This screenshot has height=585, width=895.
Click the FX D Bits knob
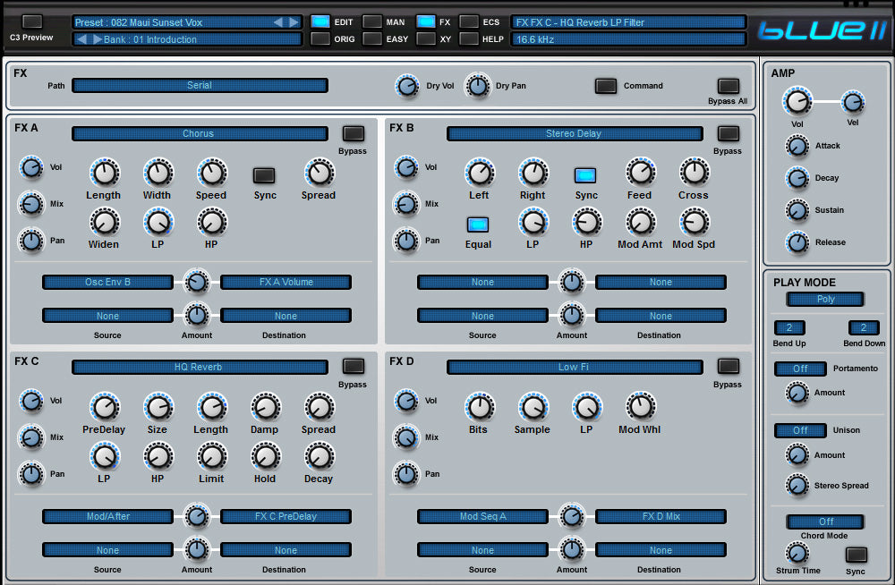coord(479,408)
